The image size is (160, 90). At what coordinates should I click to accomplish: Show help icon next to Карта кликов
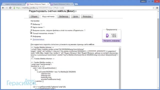(44, 27)
